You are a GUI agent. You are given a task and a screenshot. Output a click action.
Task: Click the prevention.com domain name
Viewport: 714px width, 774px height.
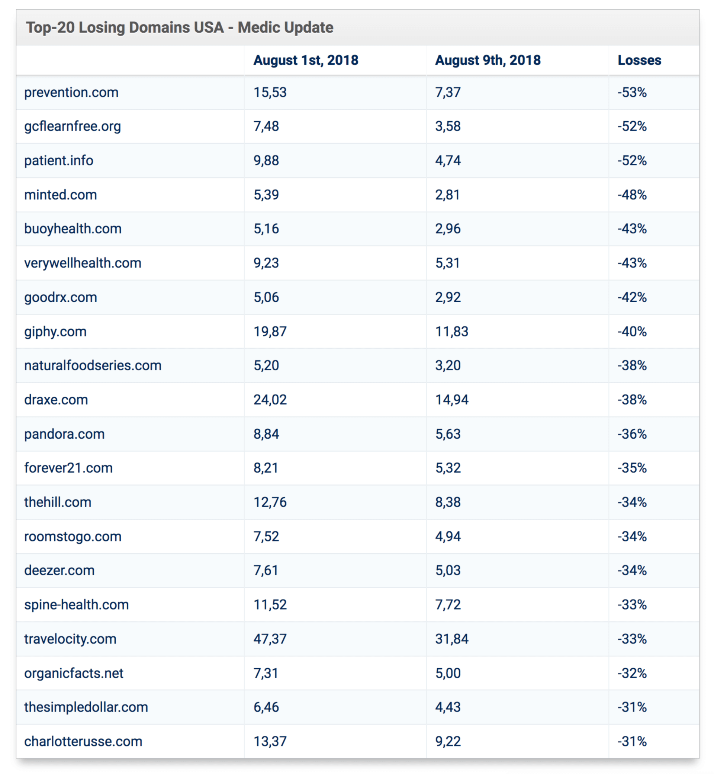(71, 93)
